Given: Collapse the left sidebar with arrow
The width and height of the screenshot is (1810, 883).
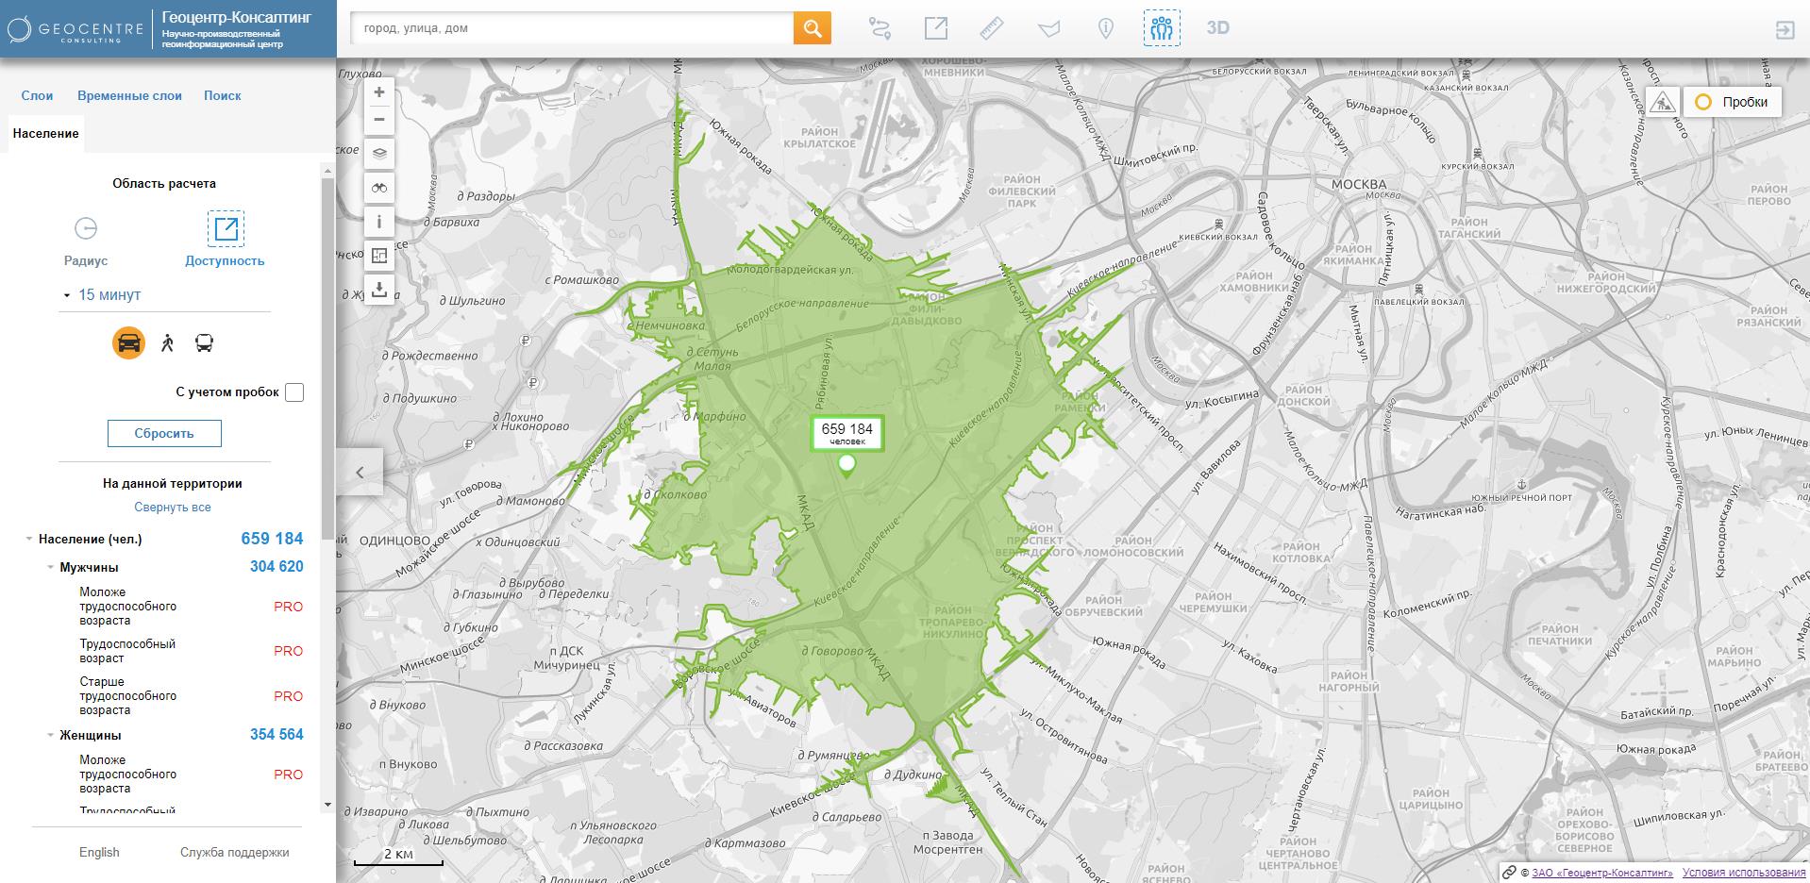Looking at the screenshot, I should (x=360, y=473).
